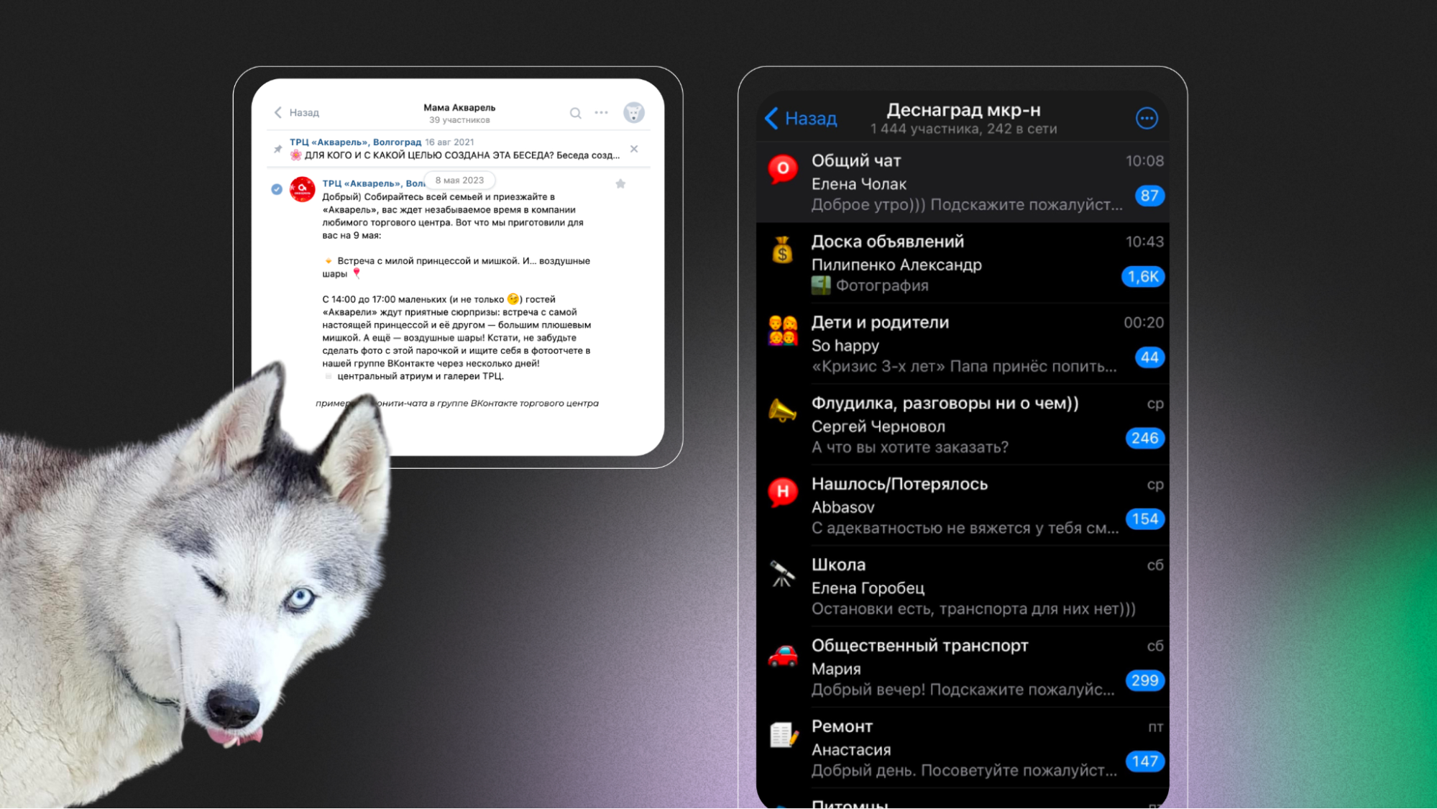Close the pinned message with the X
The image size is (1437, 809).
coord(634,149)
